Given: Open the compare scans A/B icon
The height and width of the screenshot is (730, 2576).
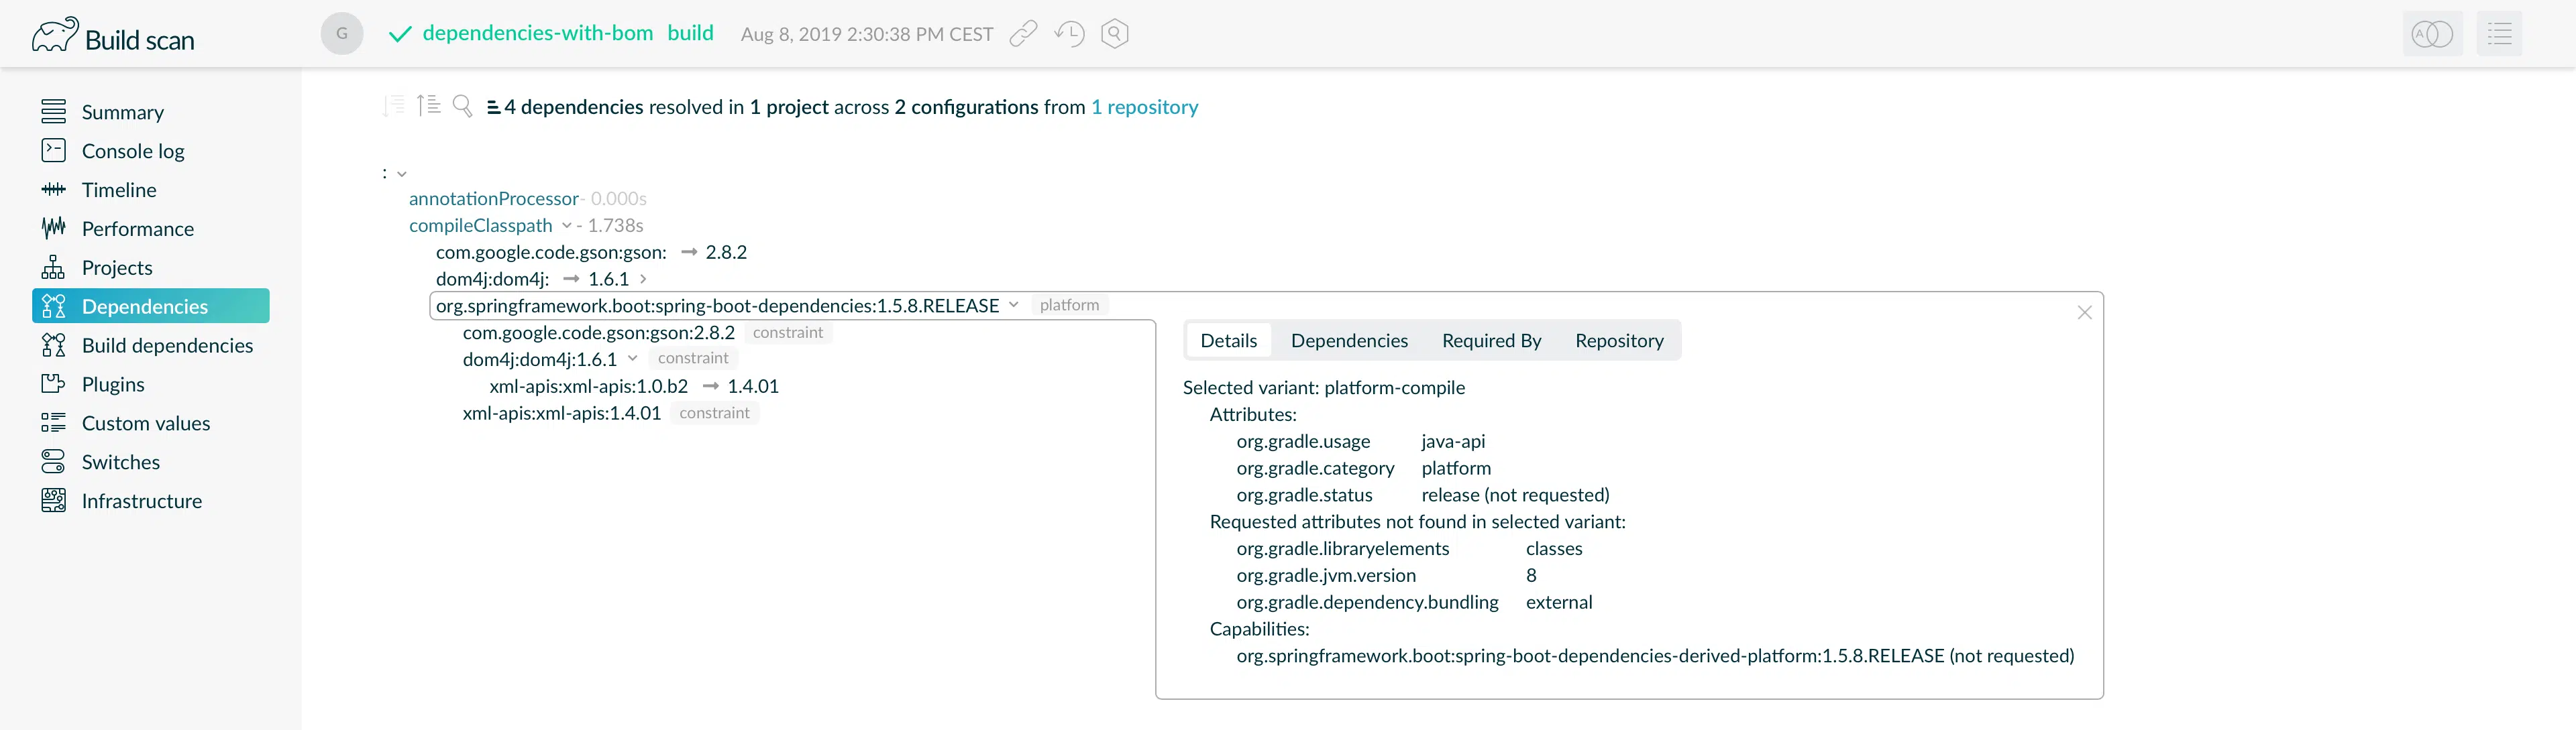Looking at the screenshot, I should click(2432, 34).
